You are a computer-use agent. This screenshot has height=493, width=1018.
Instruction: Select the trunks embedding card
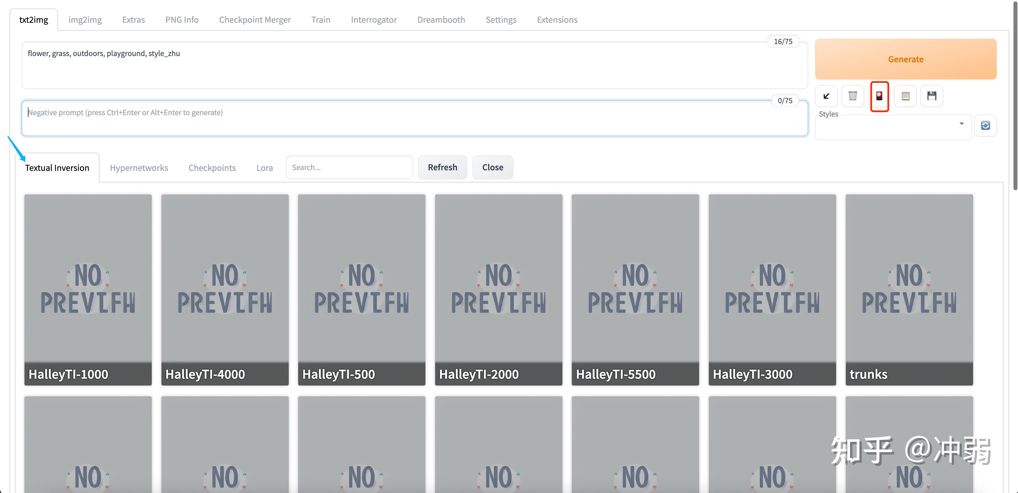(909, 289)
